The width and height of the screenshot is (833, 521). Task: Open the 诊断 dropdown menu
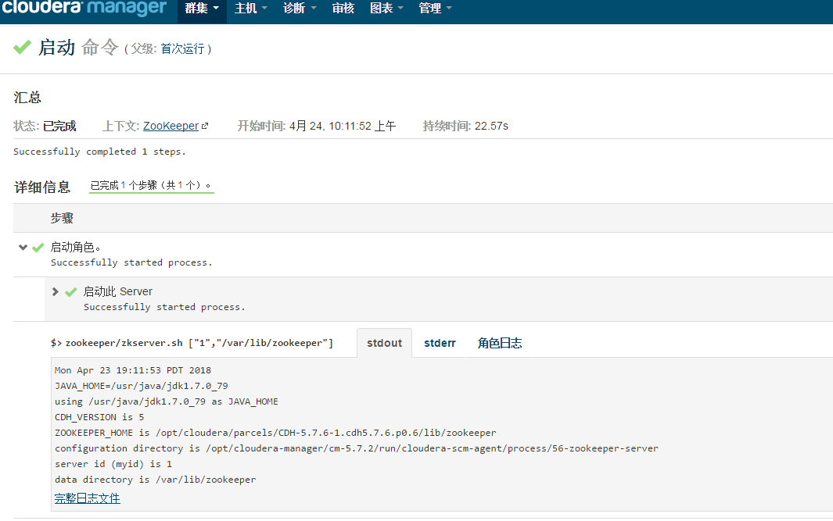coord(300,9)
